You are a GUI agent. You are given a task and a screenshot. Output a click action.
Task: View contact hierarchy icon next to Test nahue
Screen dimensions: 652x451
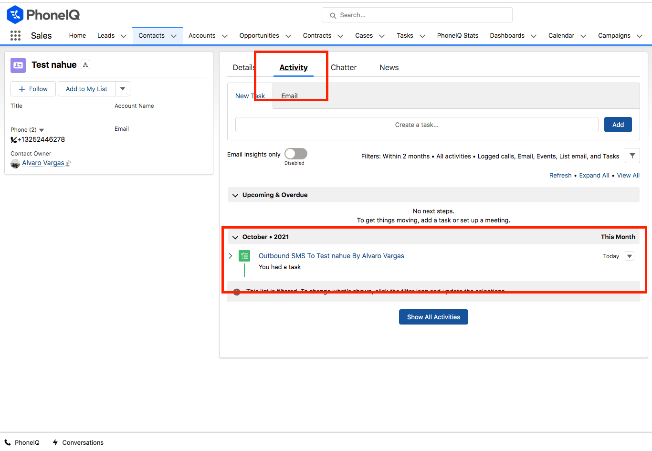click(85, 65)
